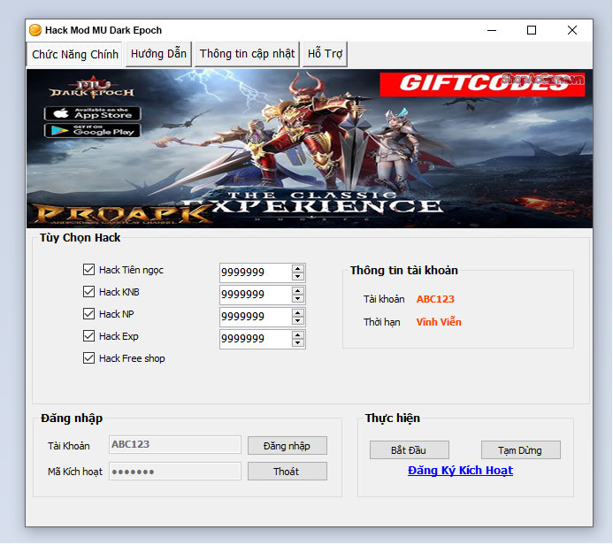Toggle the Hack Exp checkbox
The image size is (613, 545).
[88, 336]
